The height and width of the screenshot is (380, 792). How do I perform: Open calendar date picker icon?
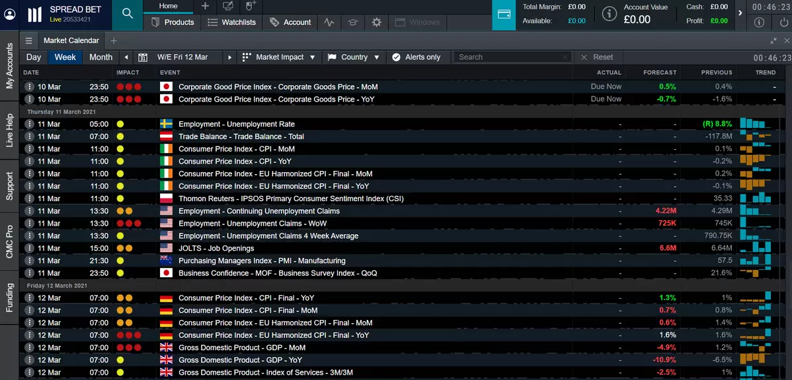pyautogui.click(x=143, y=57)
